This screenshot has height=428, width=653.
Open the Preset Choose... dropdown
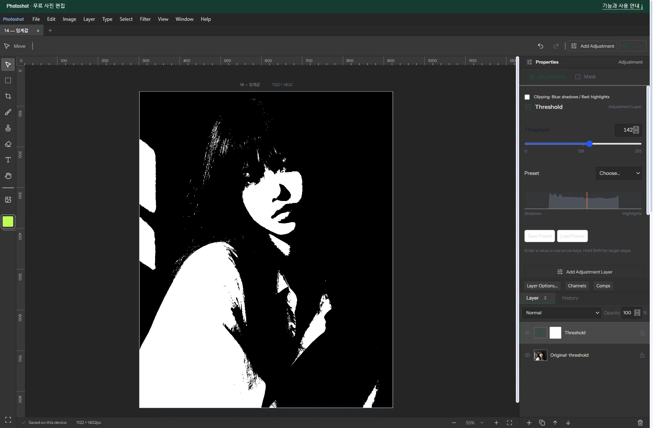click(619, 173)
